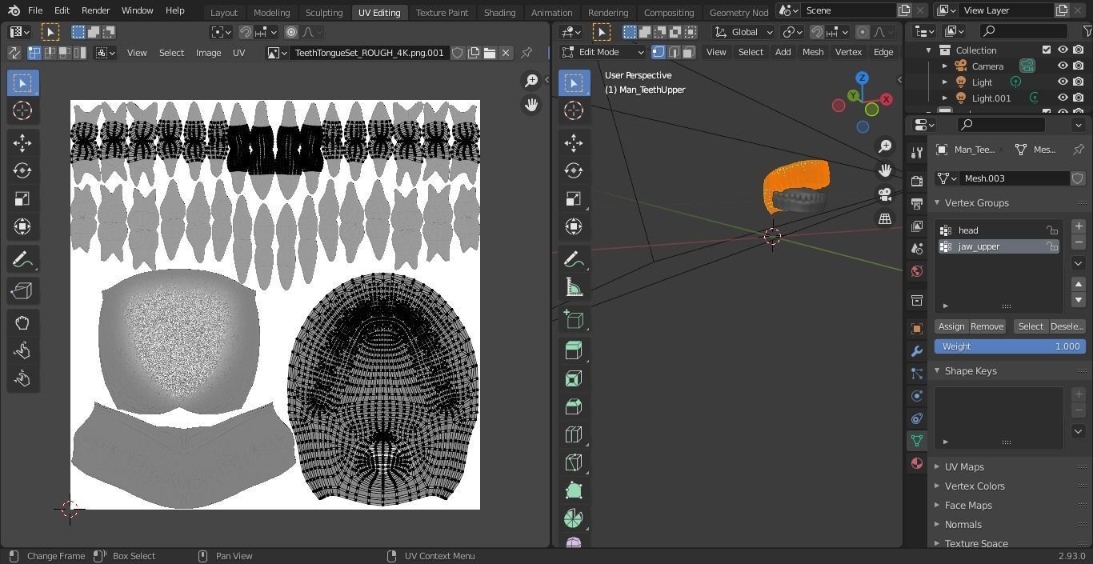
Task: Select the Bevel tool
Action: pos(574,406)
